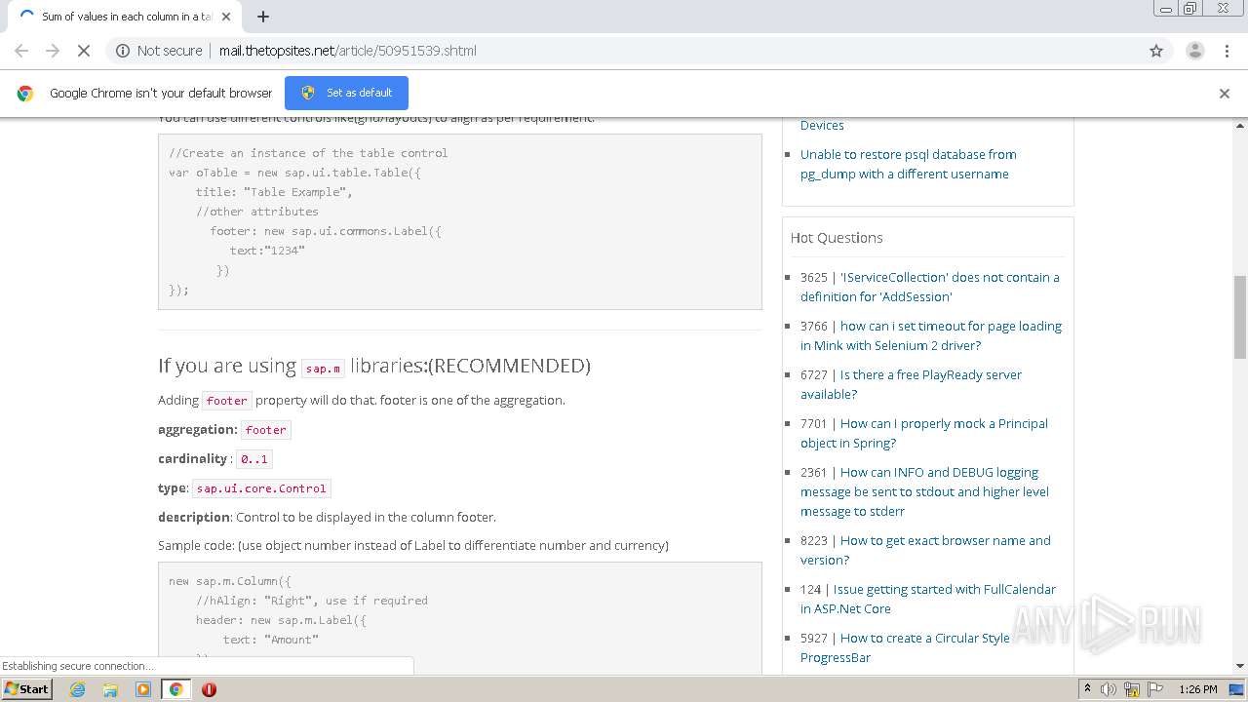Stop loading the page

click(x=84, y=51)
